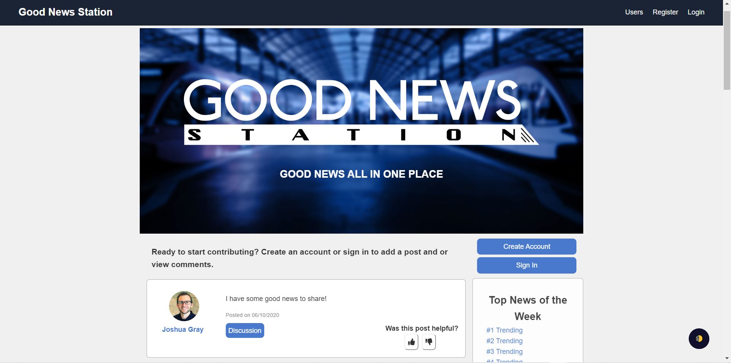Click the scrollbar up arrow
Image resolution: width=731 pixels, height=363 pixels.
click(x=727, y=4)
